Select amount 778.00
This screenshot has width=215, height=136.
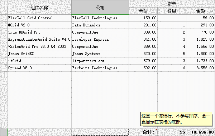point(200,32)
